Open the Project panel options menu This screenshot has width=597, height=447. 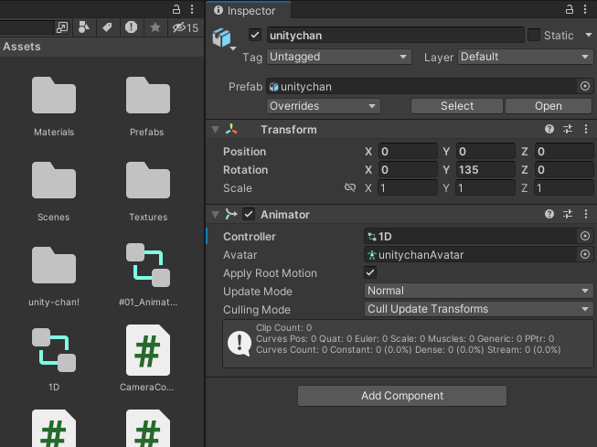pyautogui.click(x=192, y=9)
